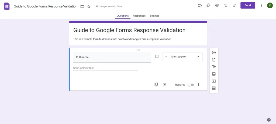
Task: Edit the form description text
Action: [x=123, y=39]
